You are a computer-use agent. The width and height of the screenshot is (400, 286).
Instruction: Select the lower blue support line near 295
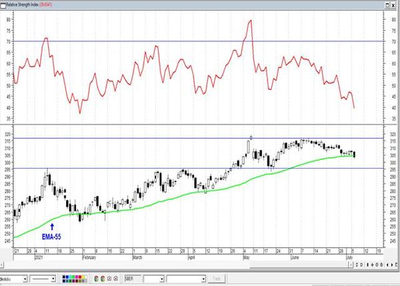[133, 168]
